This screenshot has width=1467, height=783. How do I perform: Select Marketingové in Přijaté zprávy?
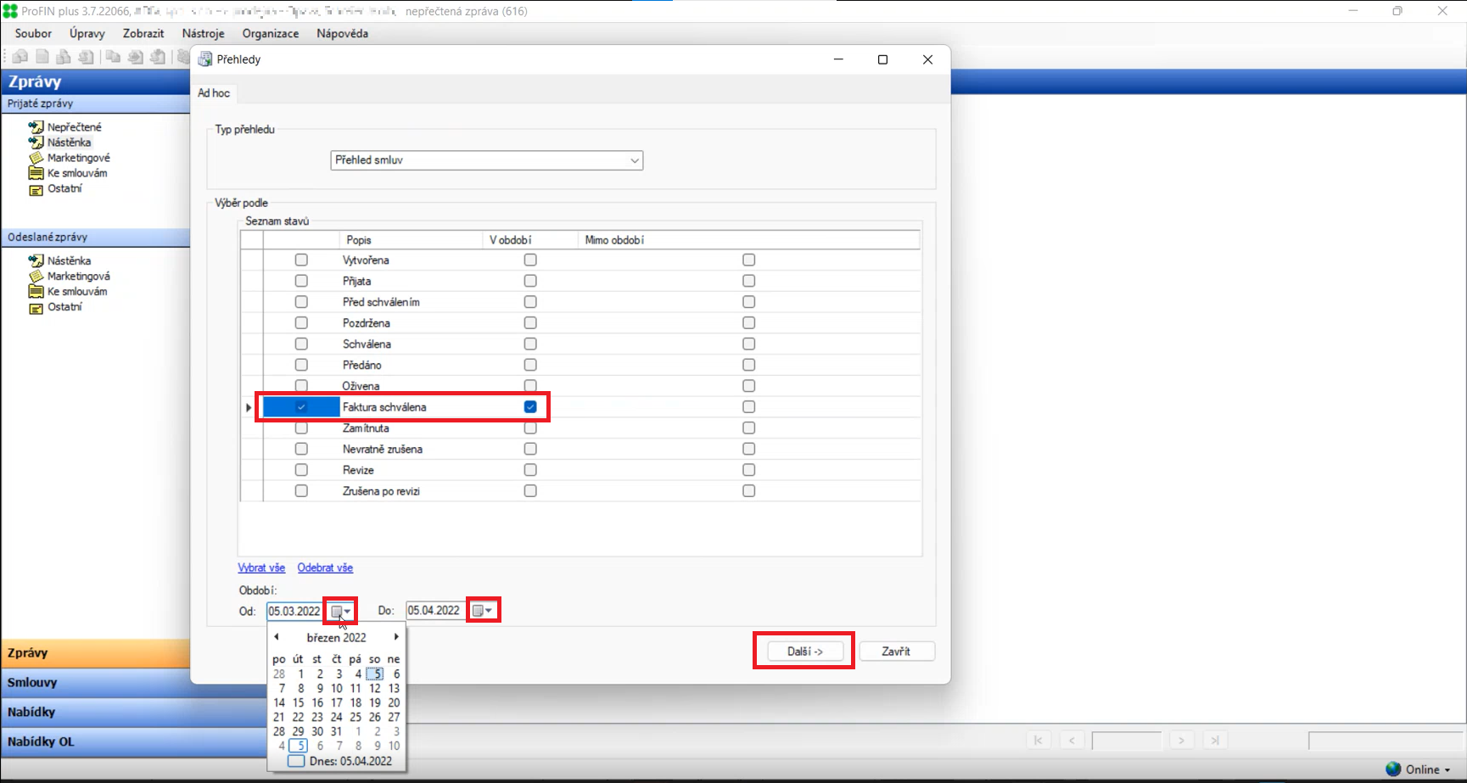click(78, 158)
